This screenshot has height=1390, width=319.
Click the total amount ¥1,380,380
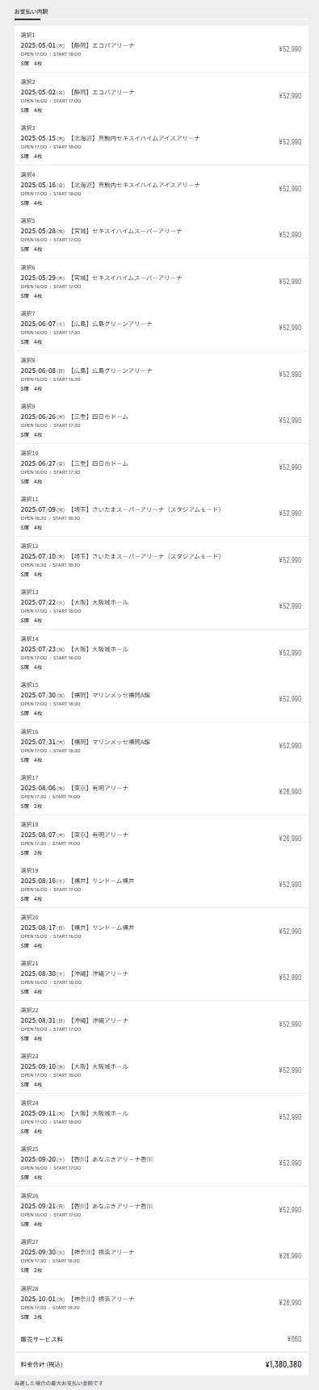[283, 1365]
